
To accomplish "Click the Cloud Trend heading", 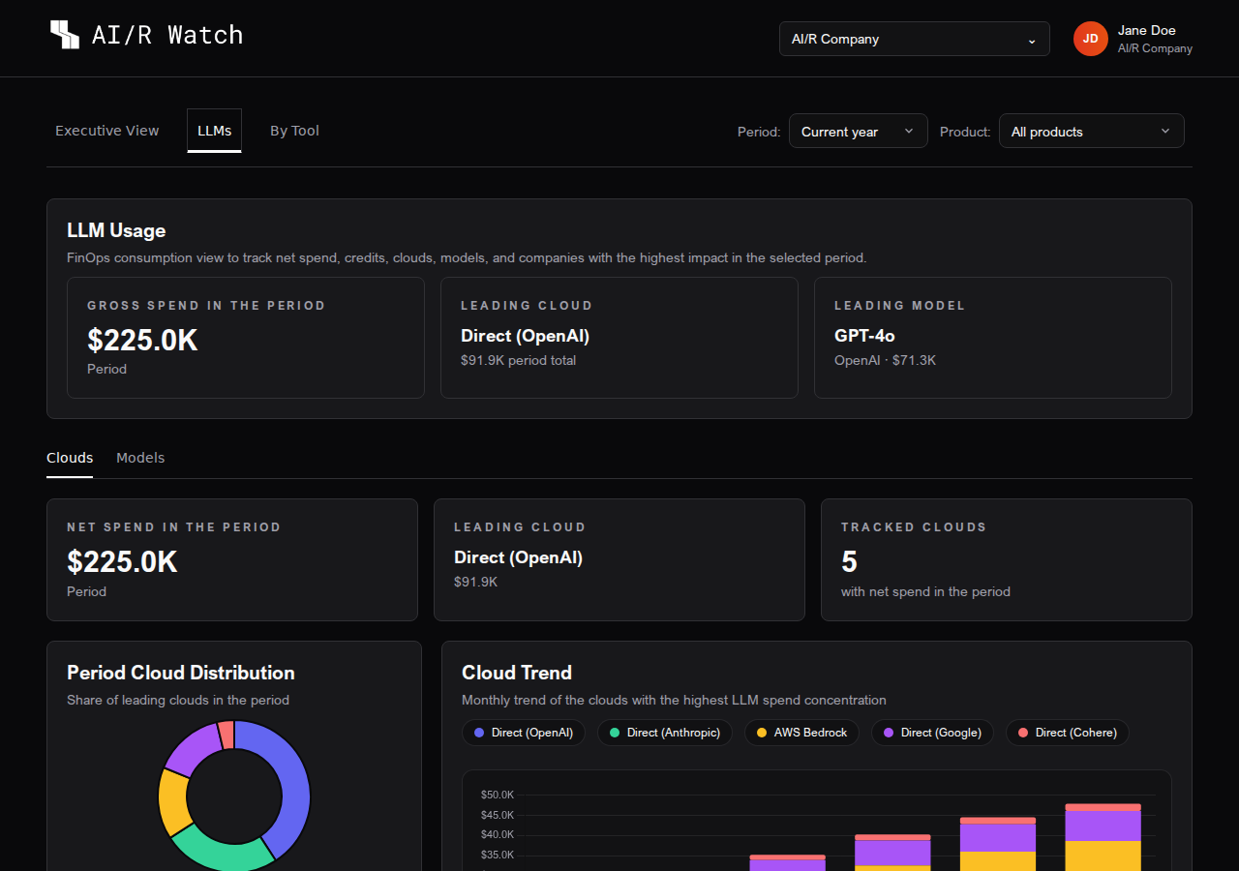I will coord(517,673).
